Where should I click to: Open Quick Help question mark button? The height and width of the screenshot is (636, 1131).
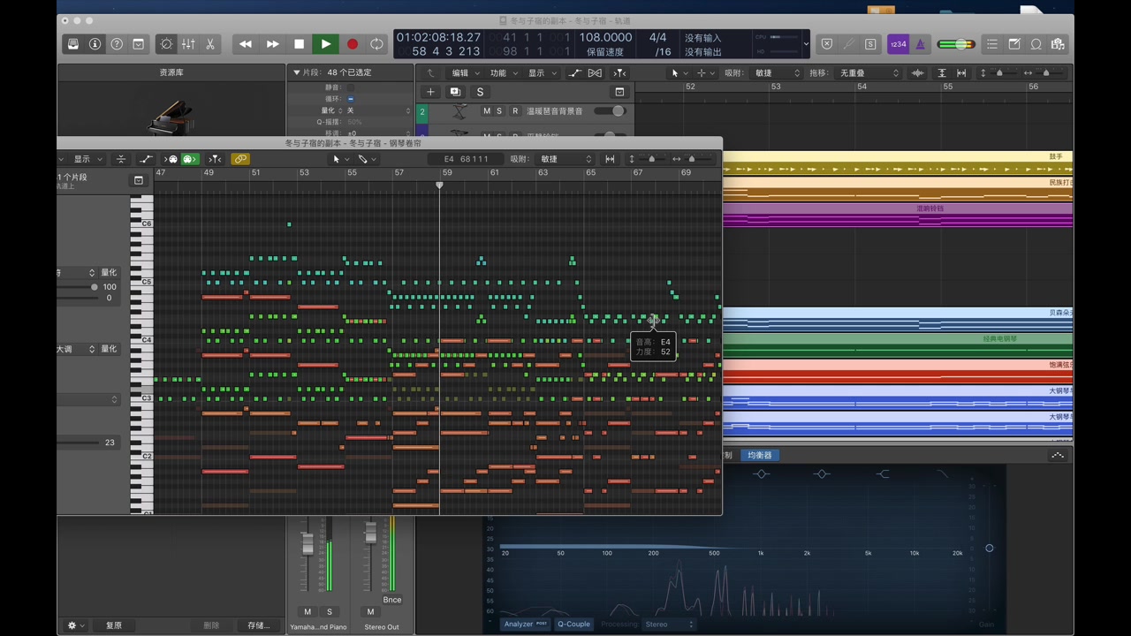117,44
